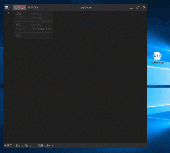Click the cppCode window title text
The image size is (170, 153).
(x=85, y=7)
